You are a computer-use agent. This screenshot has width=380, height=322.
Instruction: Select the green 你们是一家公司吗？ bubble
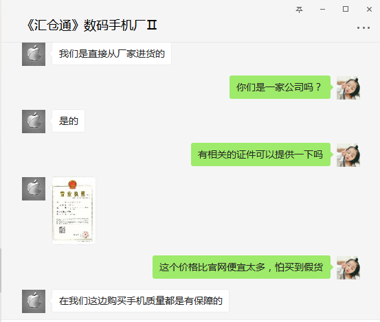click(280, 87)
